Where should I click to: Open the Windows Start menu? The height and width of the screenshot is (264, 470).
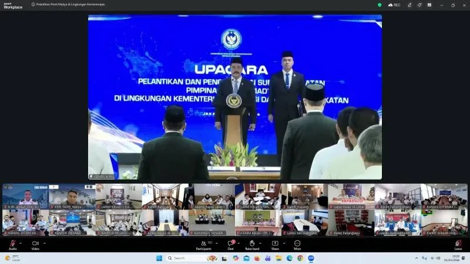pos(159,258)
